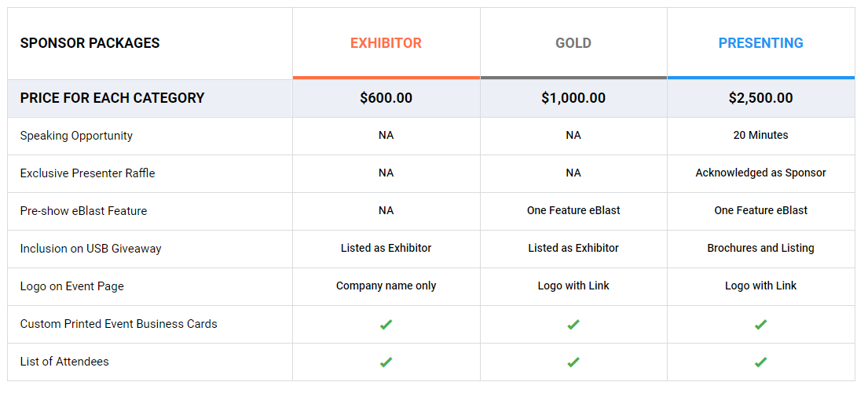Screen dimensions: 868x393
Task: Click the $1,000.00 Gold price
Action: [573, 98]
